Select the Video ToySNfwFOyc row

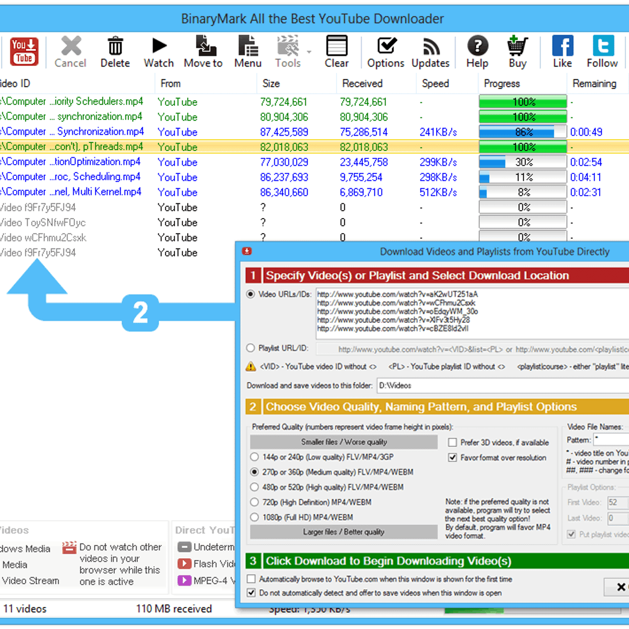(314, 222)
